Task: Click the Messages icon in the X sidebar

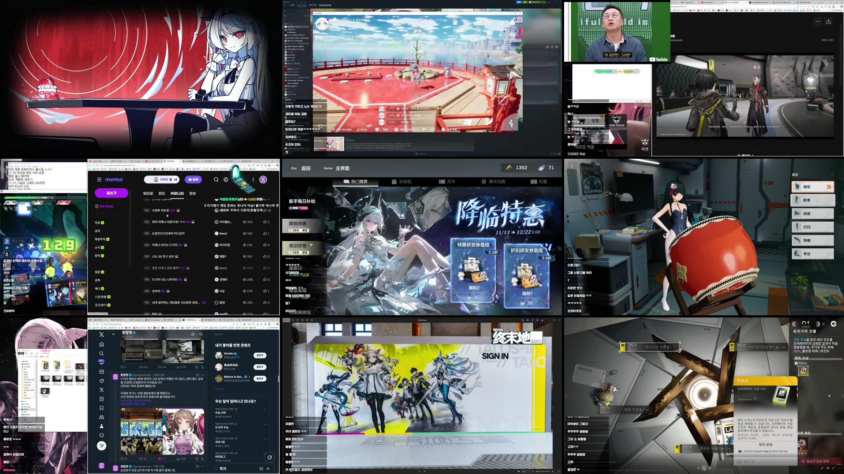Action: click(x=101, y=373)
